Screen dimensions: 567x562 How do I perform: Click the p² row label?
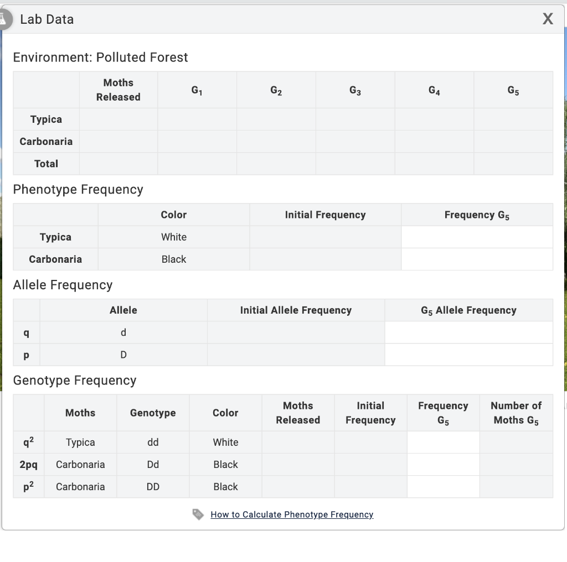[29, 486]
